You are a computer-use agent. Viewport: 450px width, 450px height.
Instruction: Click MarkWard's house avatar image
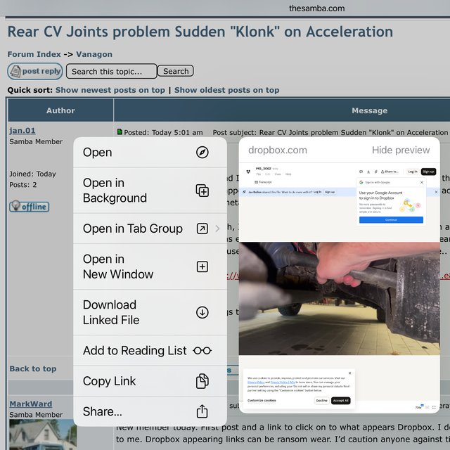43,435
